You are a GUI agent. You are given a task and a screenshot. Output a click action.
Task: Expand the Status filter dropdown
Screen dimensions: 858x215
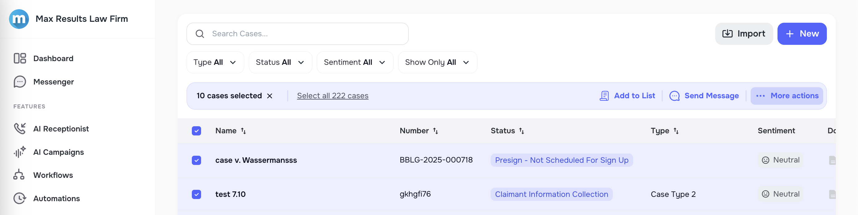(x=280, y=62)
